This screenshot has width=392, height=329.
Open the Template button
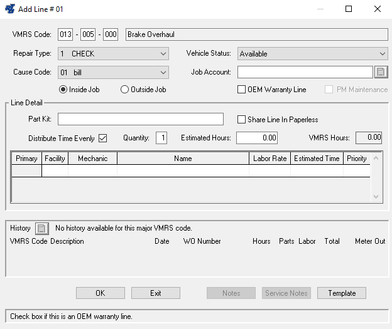point(342,293)
